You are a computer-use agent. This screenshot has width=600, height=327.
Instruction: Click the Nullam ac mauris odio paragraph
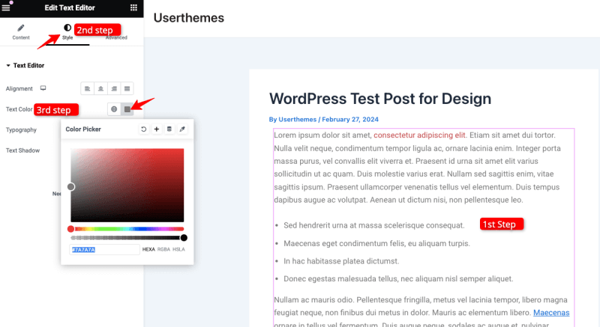click(x=421, y=312)
